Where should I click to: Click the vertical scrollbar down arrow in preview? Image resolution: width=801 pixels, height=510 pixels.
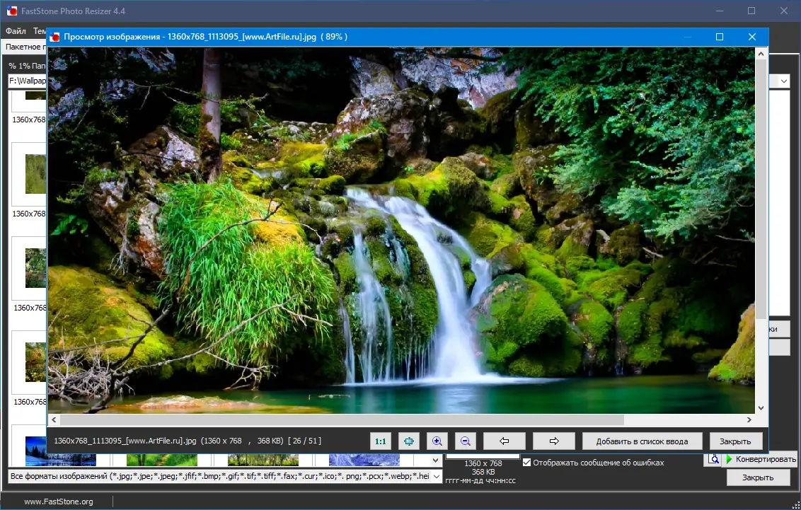[x=761, y=408]
